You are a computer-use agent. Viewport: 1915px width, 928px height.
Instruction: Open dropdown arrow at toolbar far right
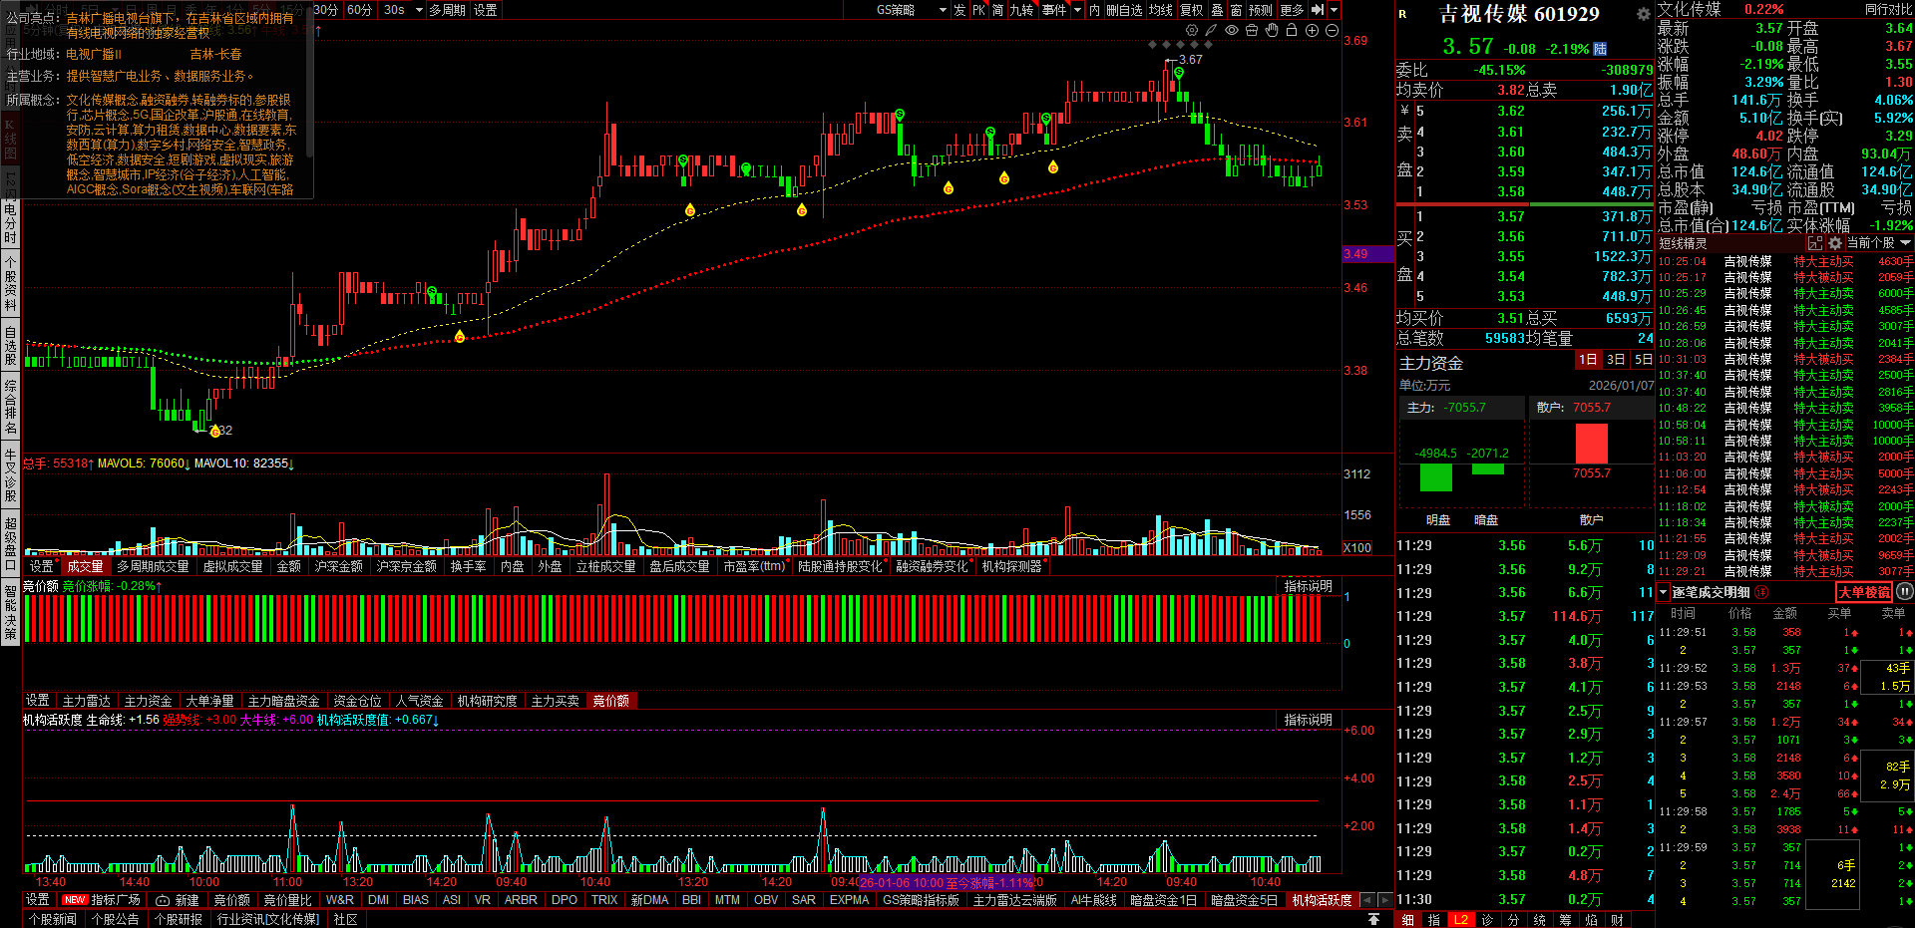[1335, 10]
